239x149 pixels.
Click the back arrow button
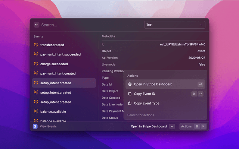pos(37,25)
